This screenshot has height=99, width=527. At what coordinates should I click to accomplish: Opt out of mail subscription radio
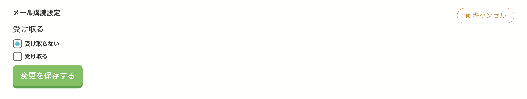click(17, 44)
